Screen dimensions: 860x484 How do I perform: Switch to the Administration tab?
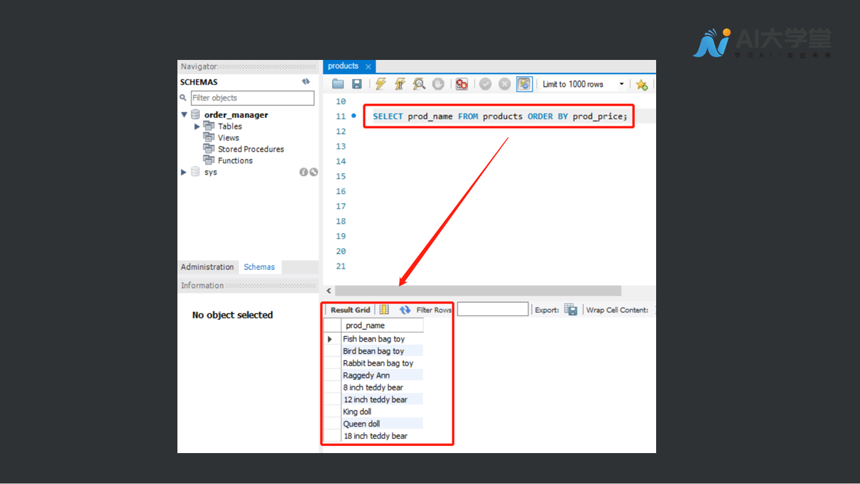[x=207, y=267]
